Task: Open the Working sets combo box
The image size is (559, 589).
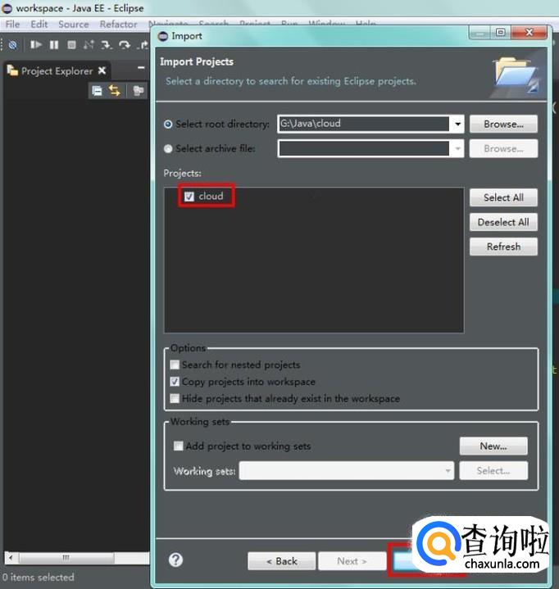Action: click(346, 471)
